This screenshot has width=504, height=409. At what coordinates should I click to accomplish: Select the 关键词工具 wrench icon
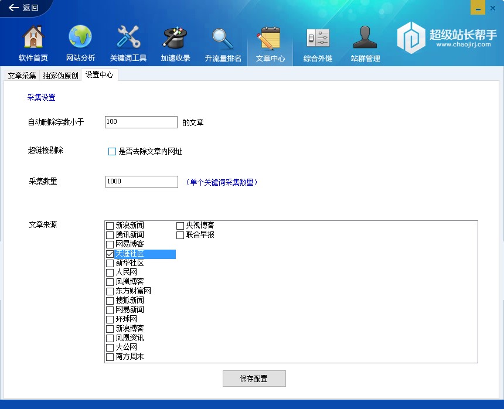click(x=128, y=38)
